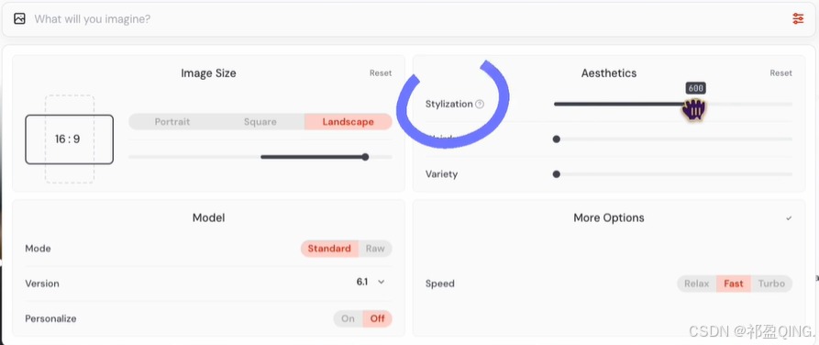Open the Version 6.1 dropdown

point(371,283)
